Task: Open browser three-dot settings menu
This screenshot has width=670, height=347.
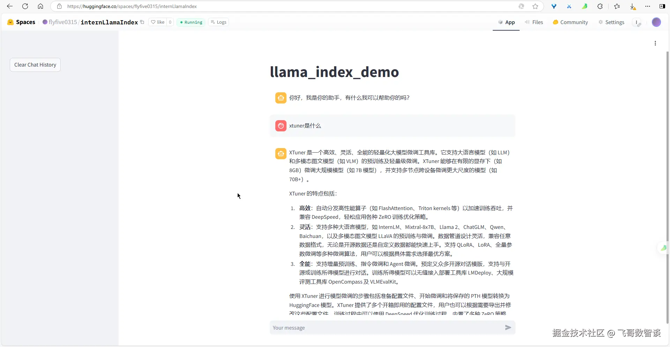Action: 648,6
